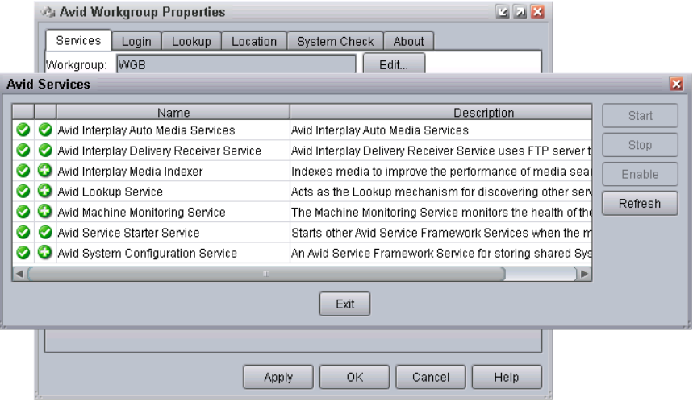Click second status icon of Avid Interplay Delivery Receiver Service
Image resolution: width=693 pixels, height=401 pixels.
tap(45, 151)
